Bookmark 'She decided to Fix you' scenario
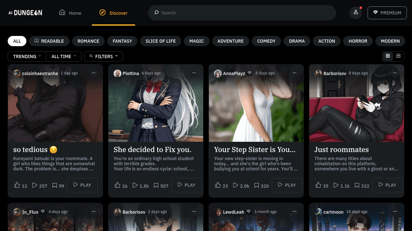 coord(156,185)
